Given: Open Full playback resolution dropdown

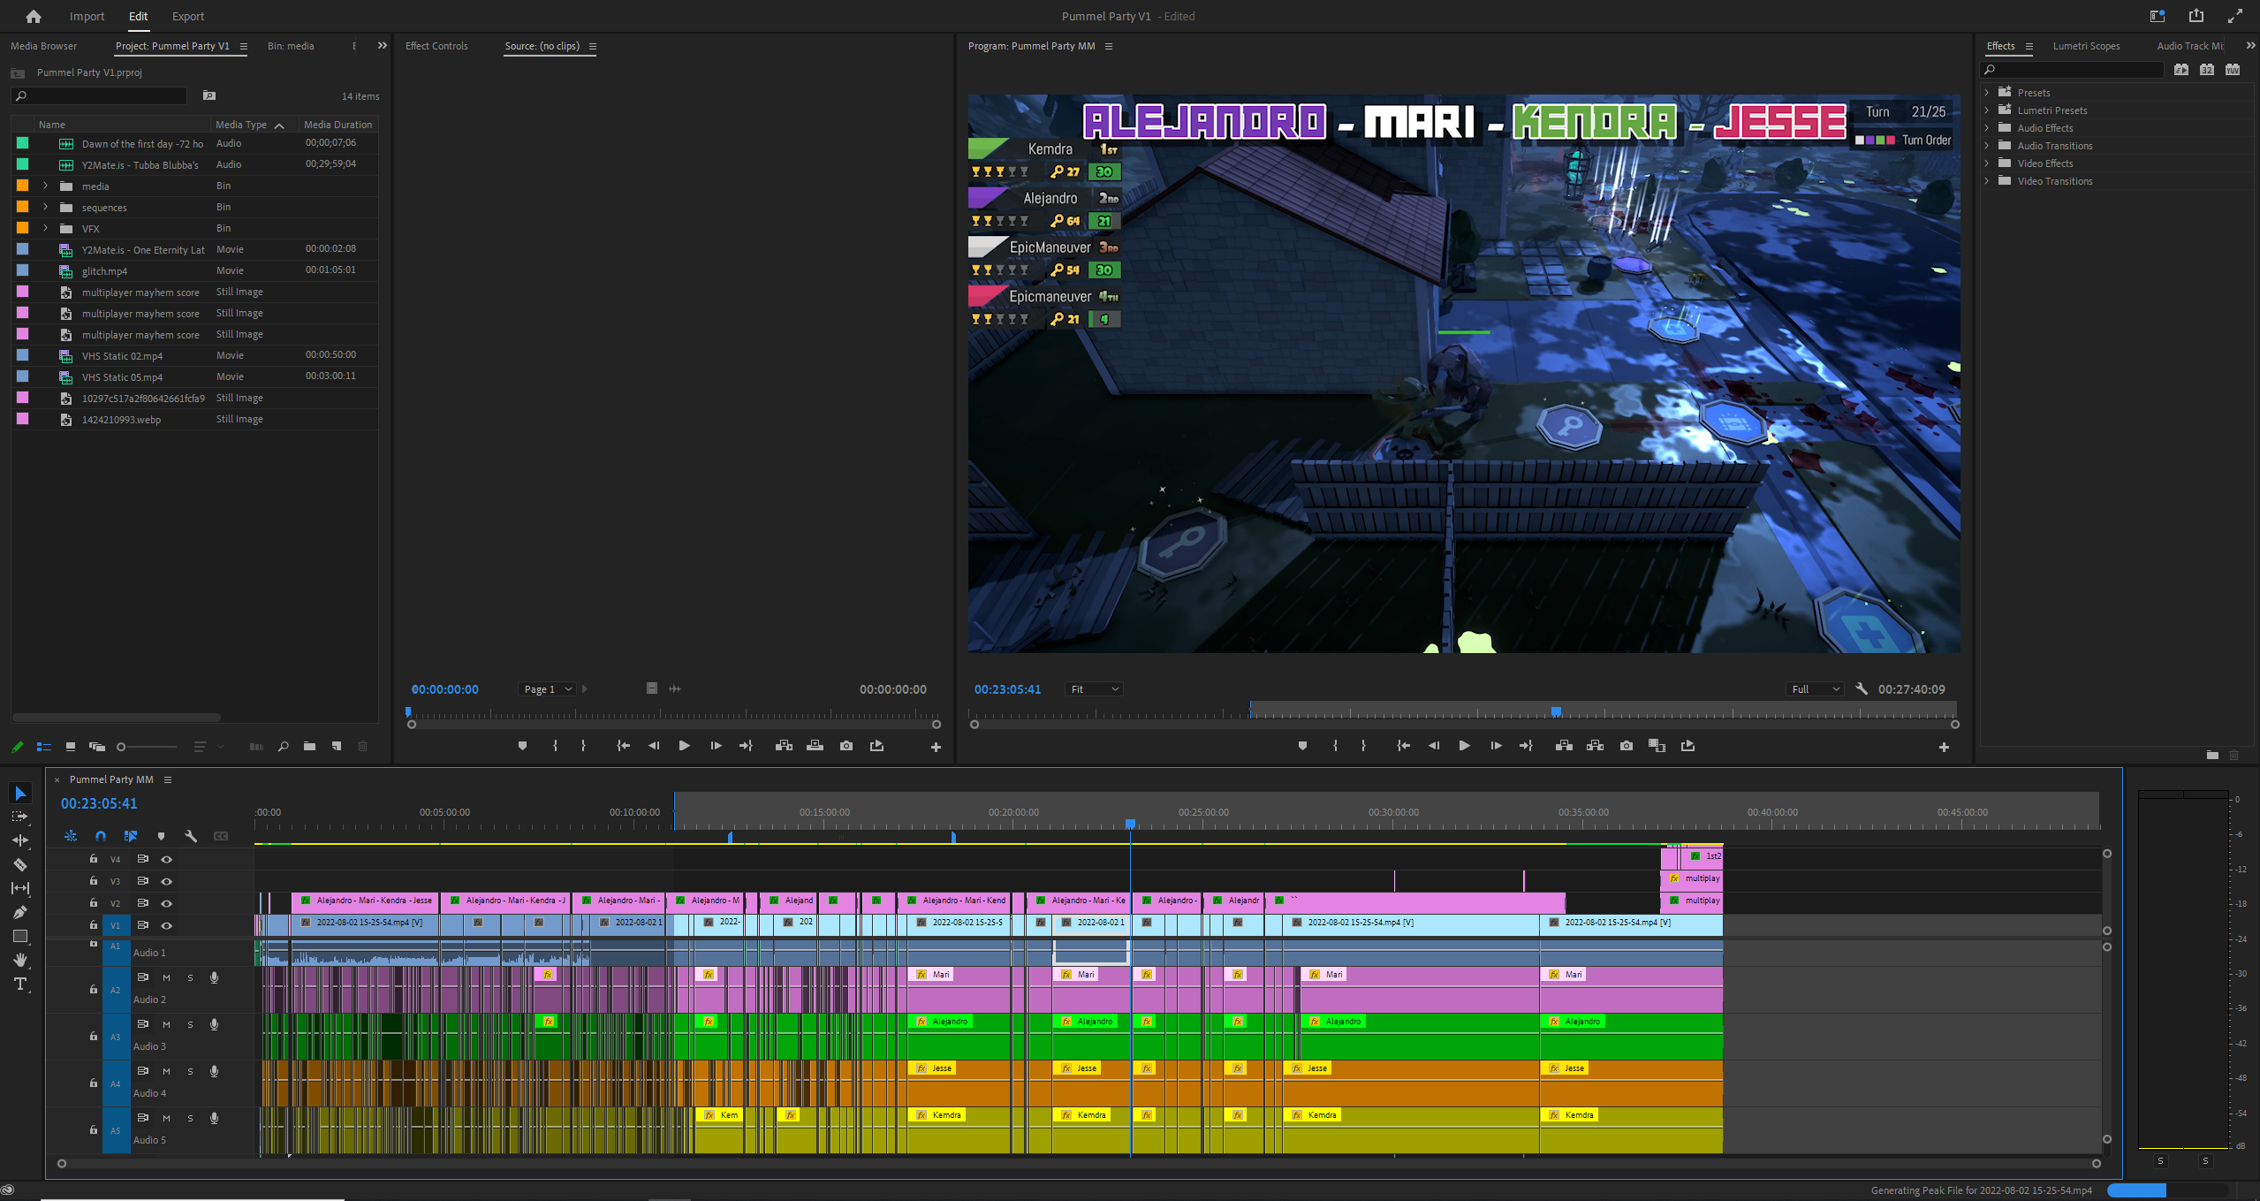Looking at the screenshot, I should point(1815,689).
